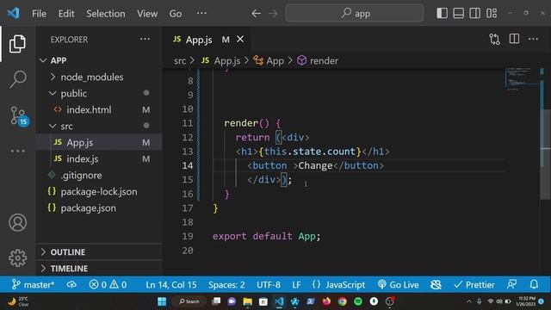Toggle the primary side bar layout icon
Viewport: 551px width, 310px height.
click(x=442, y=14)
